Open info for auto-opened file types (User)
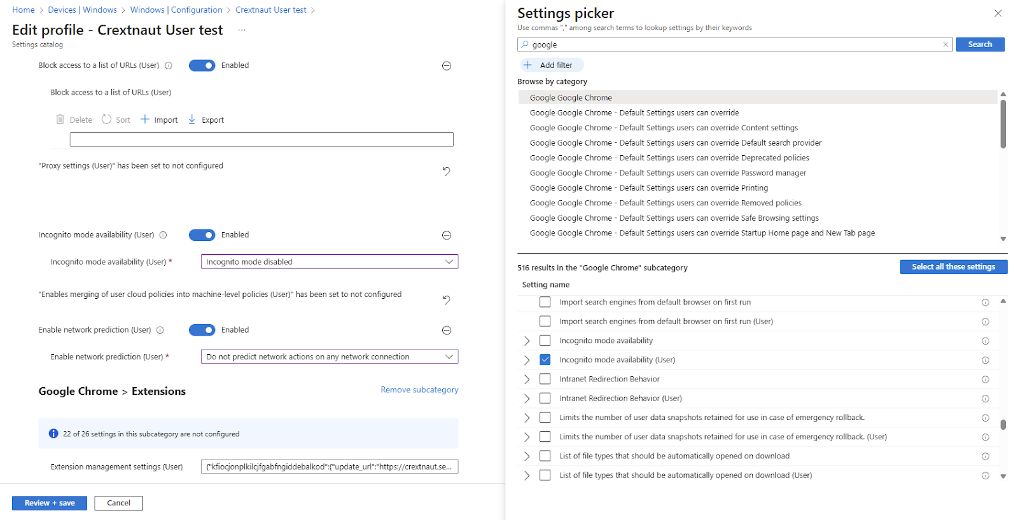Screen dimensions: 1018x520 tap(986, 476)
